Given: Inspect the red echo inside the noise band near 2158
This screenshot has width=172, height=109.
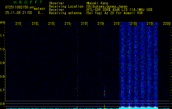Looking at the screenshot, I should [130, 91].
